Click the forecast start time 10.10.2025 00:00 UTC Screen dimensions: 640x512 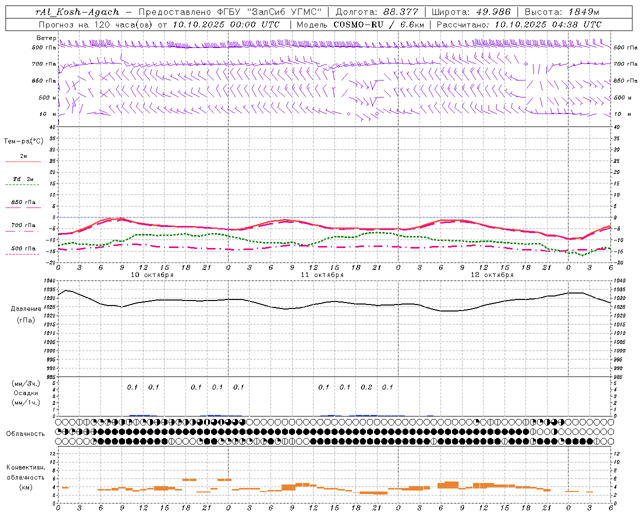point(226,24)
